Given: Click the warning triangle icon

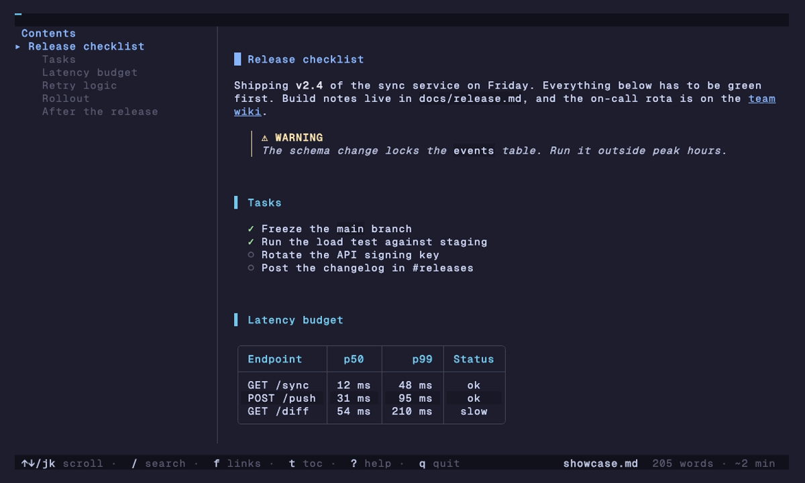Looking at the screenshot, I should (264, 138).
